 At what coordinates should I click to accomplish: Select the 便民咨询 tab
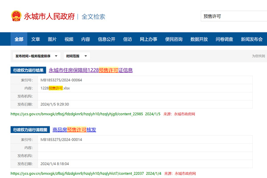(174, 39)
